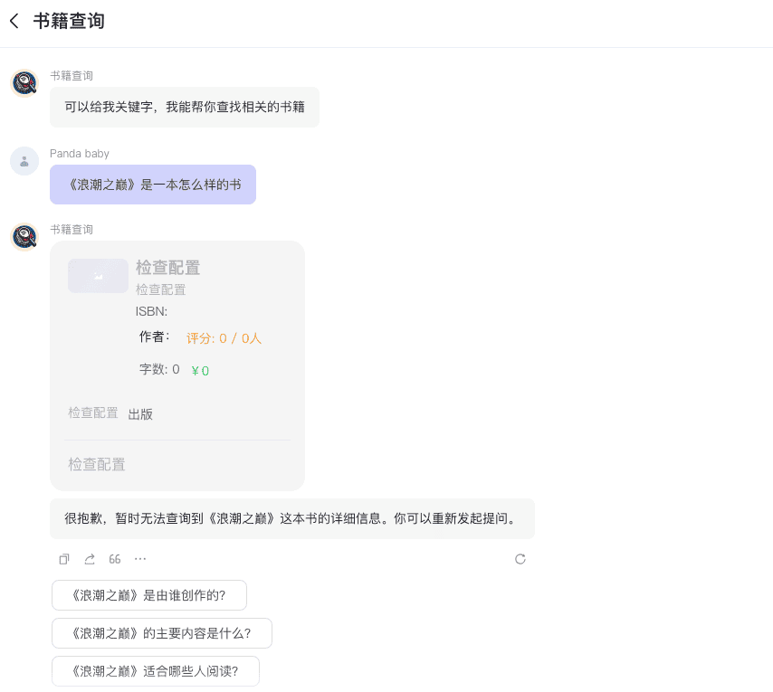The height and width of the screenshot is (692, 773).
Task: Select suggestion《浪潮之巅》适合哪些人阅读?
Action: coord(156,671)
